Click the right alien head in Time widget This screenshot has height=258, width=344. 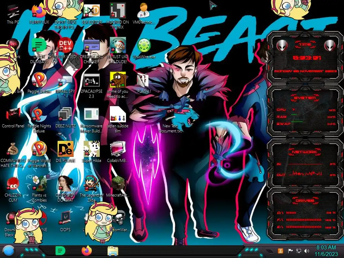click(x=330, y=46)
